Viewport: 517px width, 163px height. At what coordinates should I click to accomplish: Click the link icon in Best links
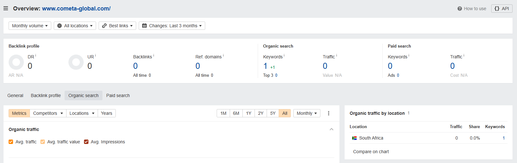click(104, 26)
